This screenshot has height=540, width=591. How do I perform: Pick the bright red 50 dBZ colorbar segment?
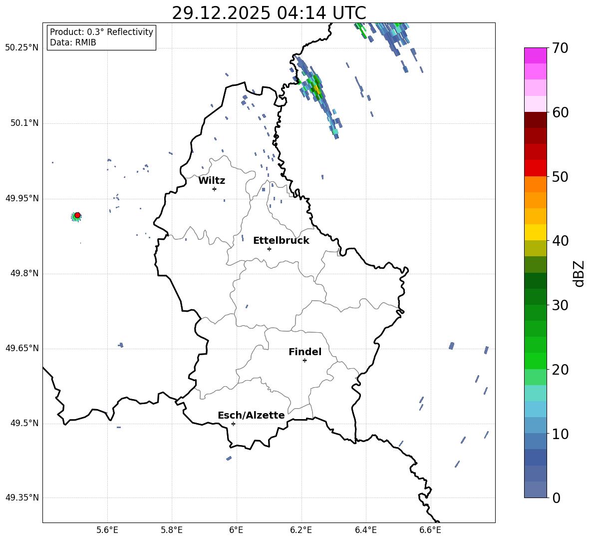[536, 168]
